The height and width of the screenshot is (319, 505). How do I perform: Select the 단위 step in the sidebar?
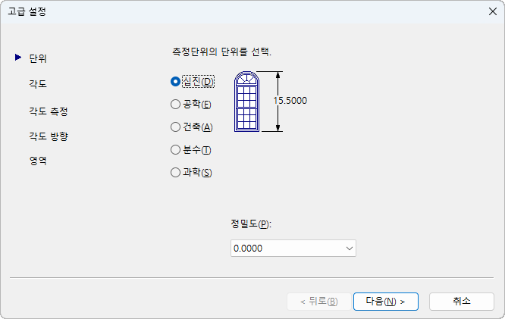coord(38,58)
